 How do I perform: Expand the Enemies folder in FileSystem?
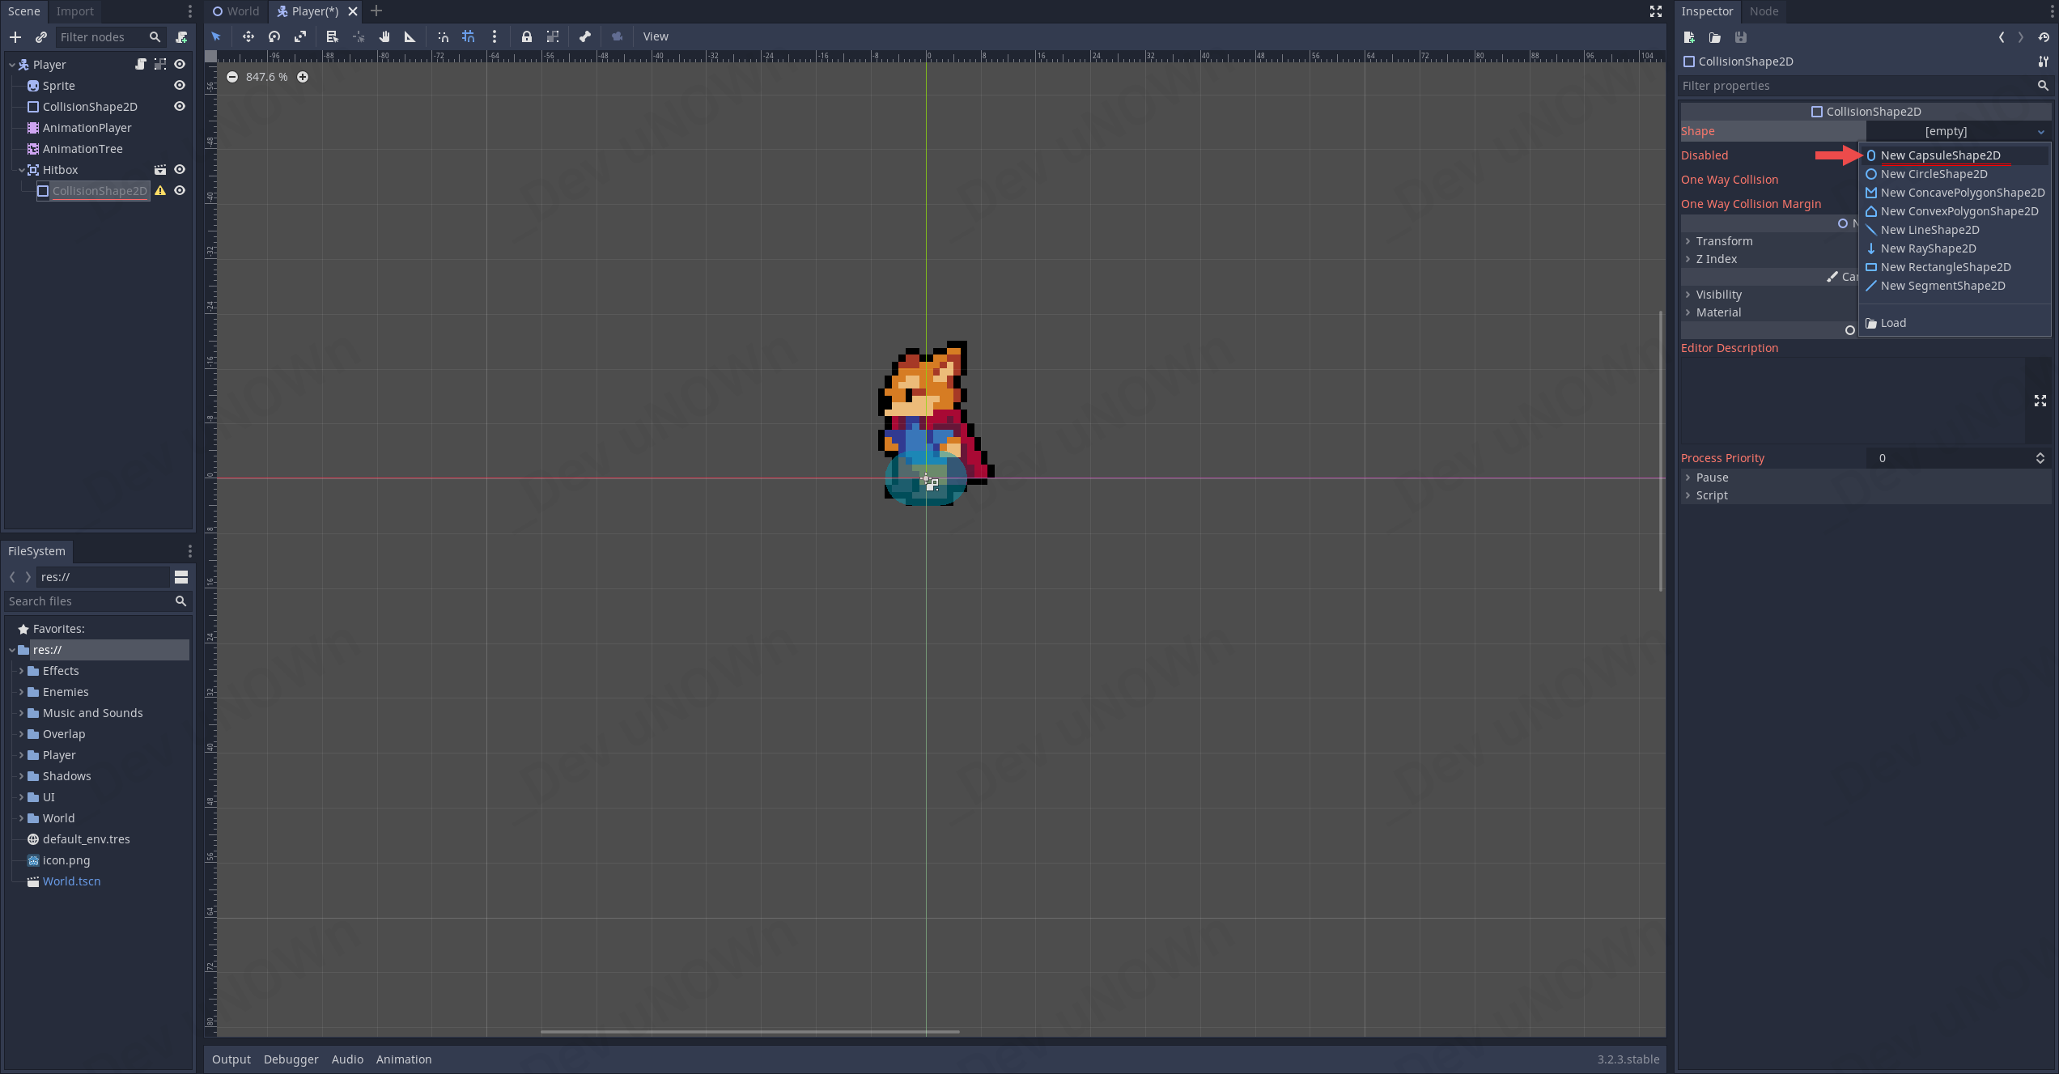pos(21,692)
